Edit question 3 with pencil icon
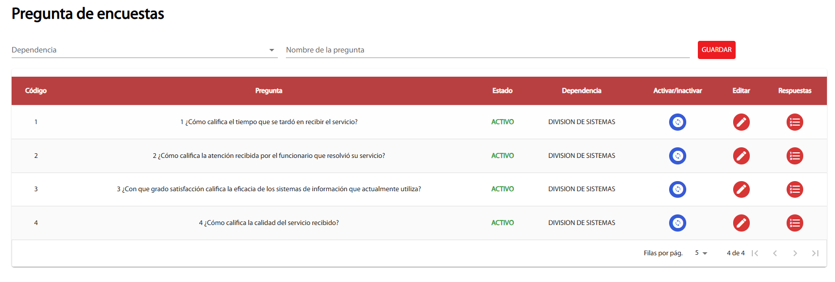 [741, 189]
